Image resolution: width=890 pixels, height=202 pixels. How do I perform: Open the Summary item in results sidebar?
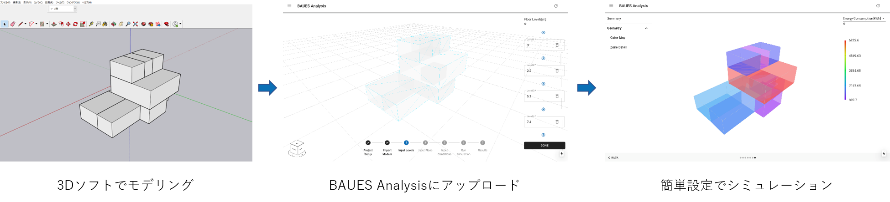point(614,19)
